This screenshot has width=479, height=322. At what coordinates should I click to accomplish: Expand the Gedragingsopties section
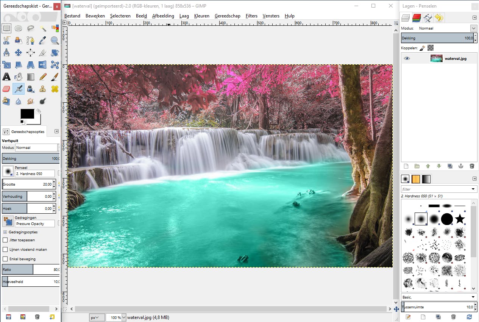tap(5, 232)
